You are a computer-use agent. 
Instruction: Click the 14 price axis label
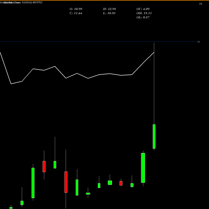201,4
